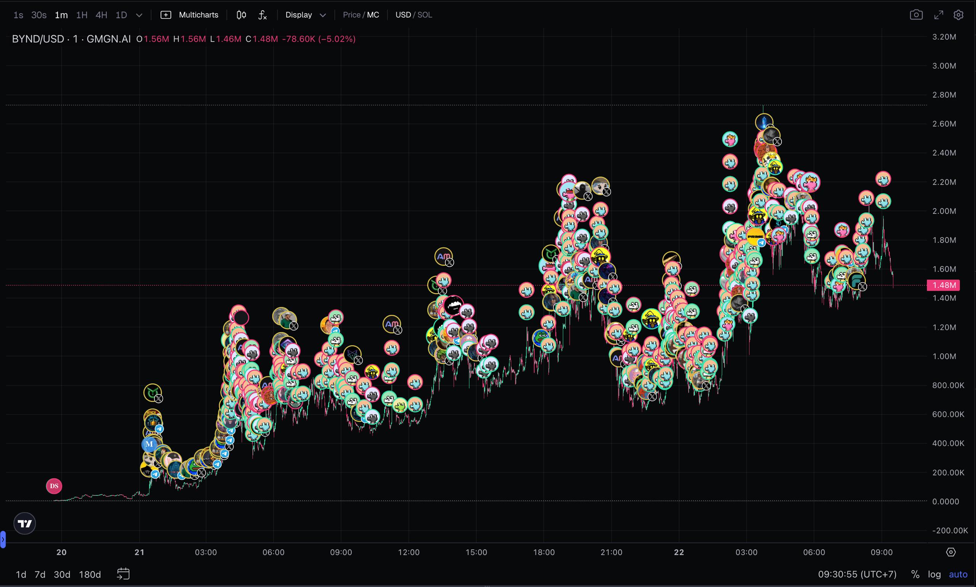976x587 pixels.
Task: Enter fullscreen mode with expand icon
Action: 938,15
